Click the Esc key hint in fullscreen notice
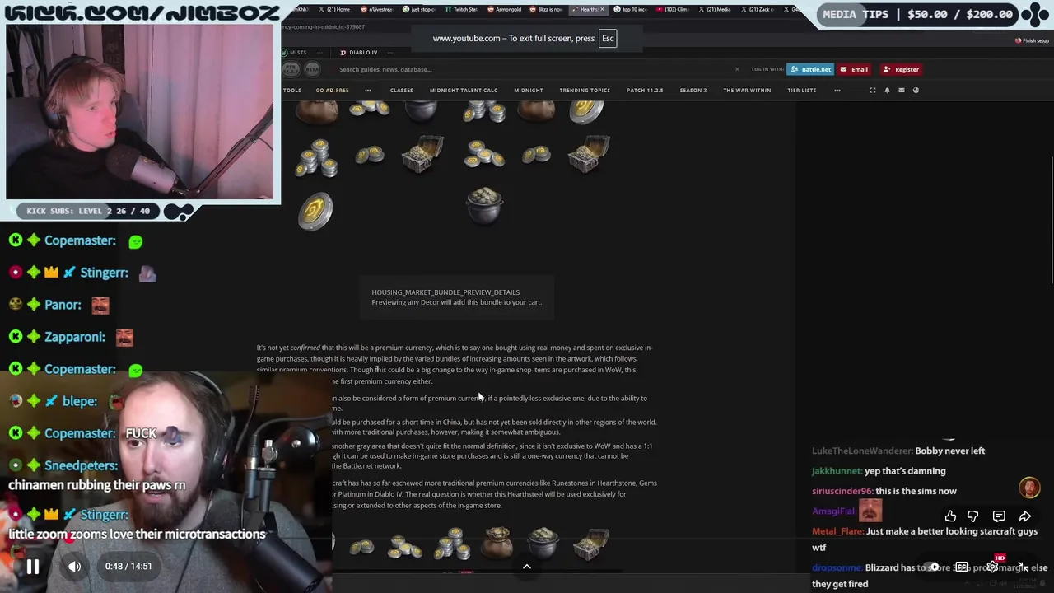Image resolution: width=1054 pixels, height=593 pixels. click(x=608, y=38)
